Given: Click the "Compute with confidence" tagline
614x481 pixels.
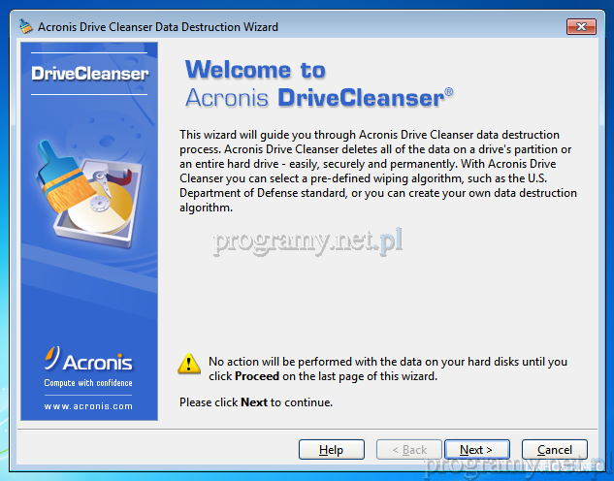Looking at the screenshot, I should tap(88, 383).
